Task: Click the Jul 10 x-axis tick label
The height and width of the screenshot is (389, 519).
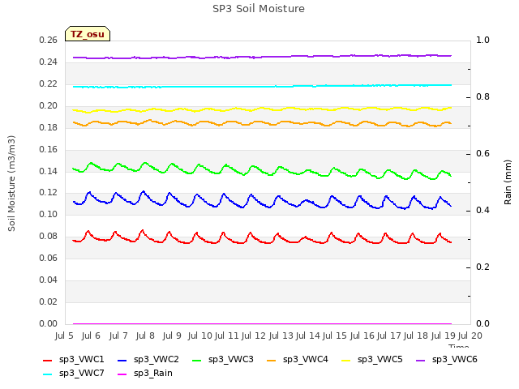Action: [x=200, y=336]
